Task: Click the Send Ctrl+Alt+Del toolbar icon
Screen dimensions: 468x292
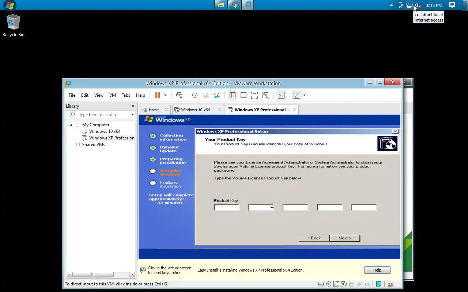Action: coord(179,95)
